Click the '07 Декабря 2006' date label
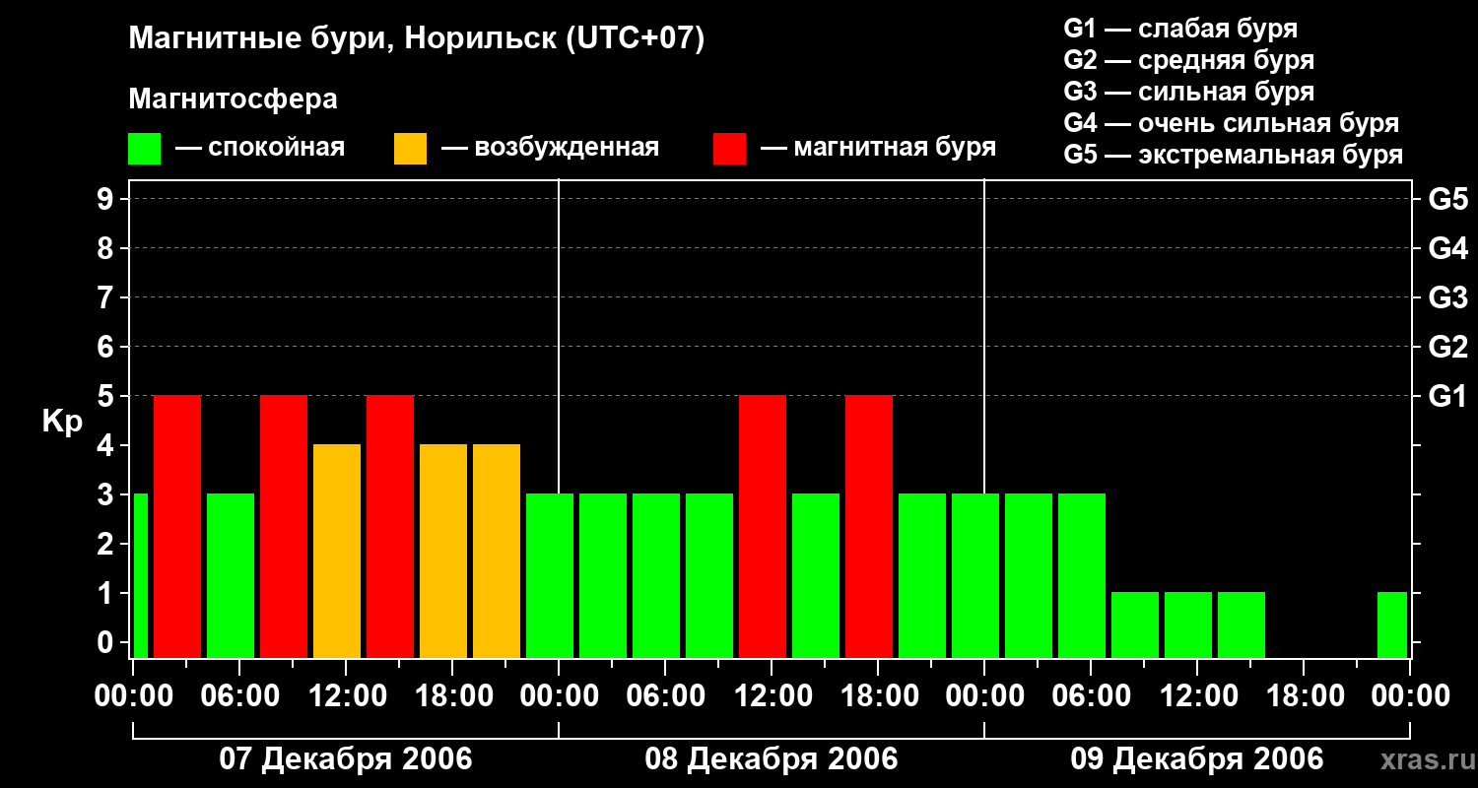Screen dimensions: 1478x788 tap(345, 759)
